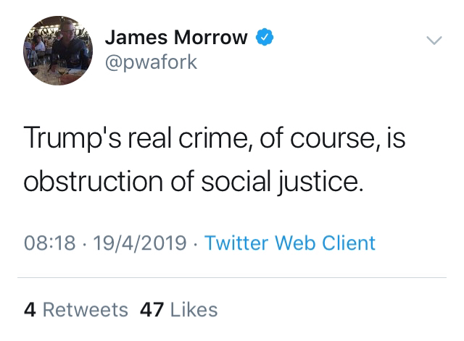Click the bold number 47 like count
The height and width of the screenshot is (341, 464).
(152, 310)
